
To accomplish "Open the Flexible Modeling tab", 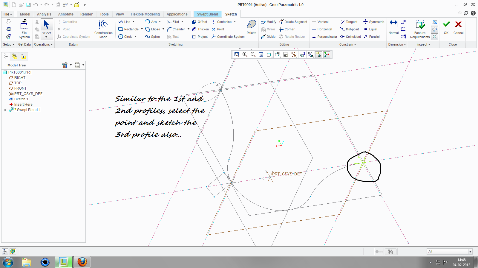I will pos(145,14).
